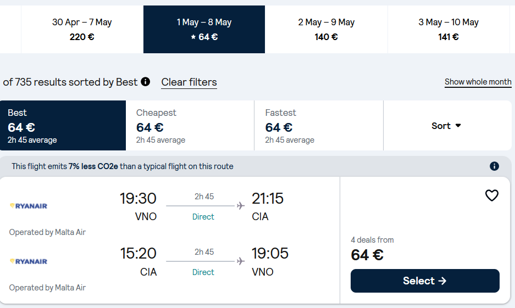Click the Ryanair logo on the return flight

(29, 261)
